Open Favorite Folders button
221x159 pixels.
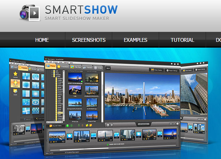pyautogui.click(x=55, y=126)
